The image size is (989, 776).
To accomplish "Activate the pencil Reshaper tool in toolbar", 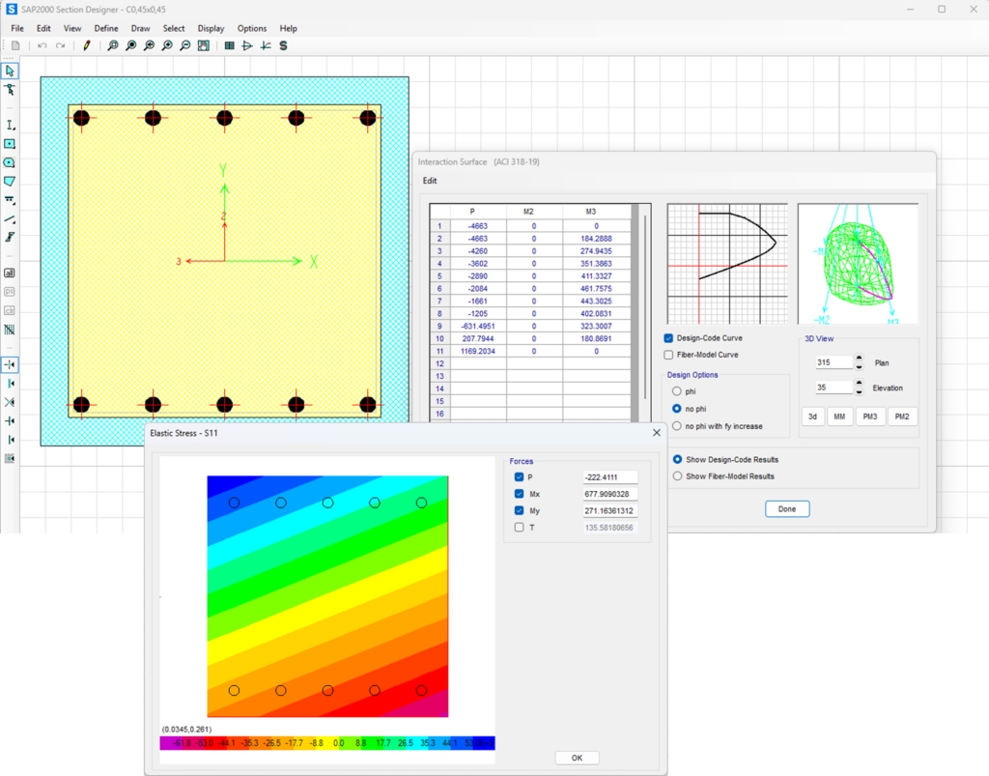I will 86,44.
